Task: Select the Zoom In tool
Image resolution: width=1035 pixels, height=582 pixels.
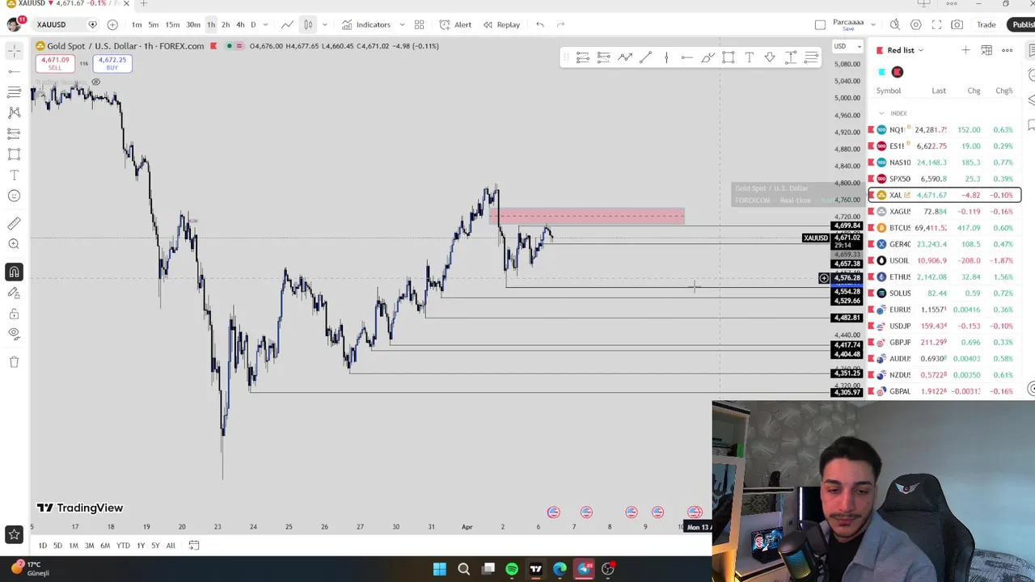Action: click(14, 244)
